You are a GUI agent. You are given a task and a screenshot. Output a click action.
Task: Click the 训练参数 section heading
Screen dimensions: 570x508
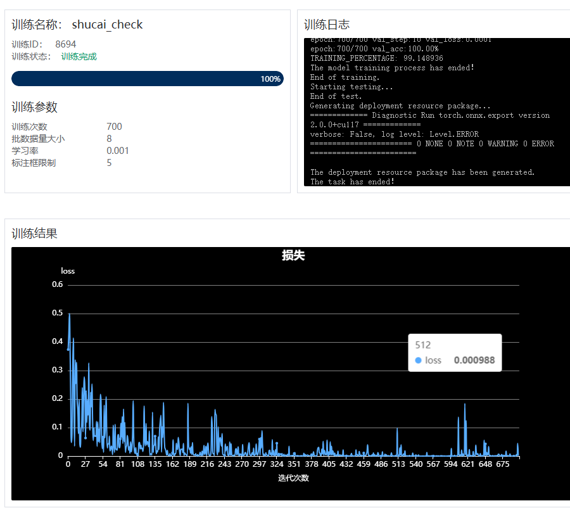click(34, 107)
